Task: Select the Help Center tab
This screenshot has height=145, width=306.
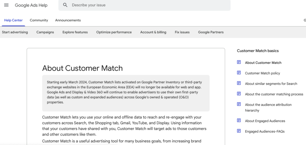Action: tap(13, 20)
